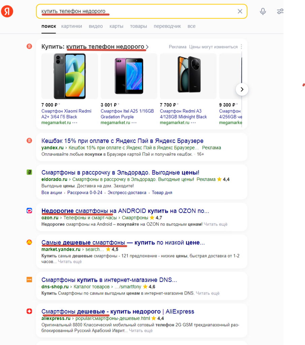Expand DNS snippet with Читать ещё
Screen dimensions: 305x345
pyautogui.click(x=208, y=293)
